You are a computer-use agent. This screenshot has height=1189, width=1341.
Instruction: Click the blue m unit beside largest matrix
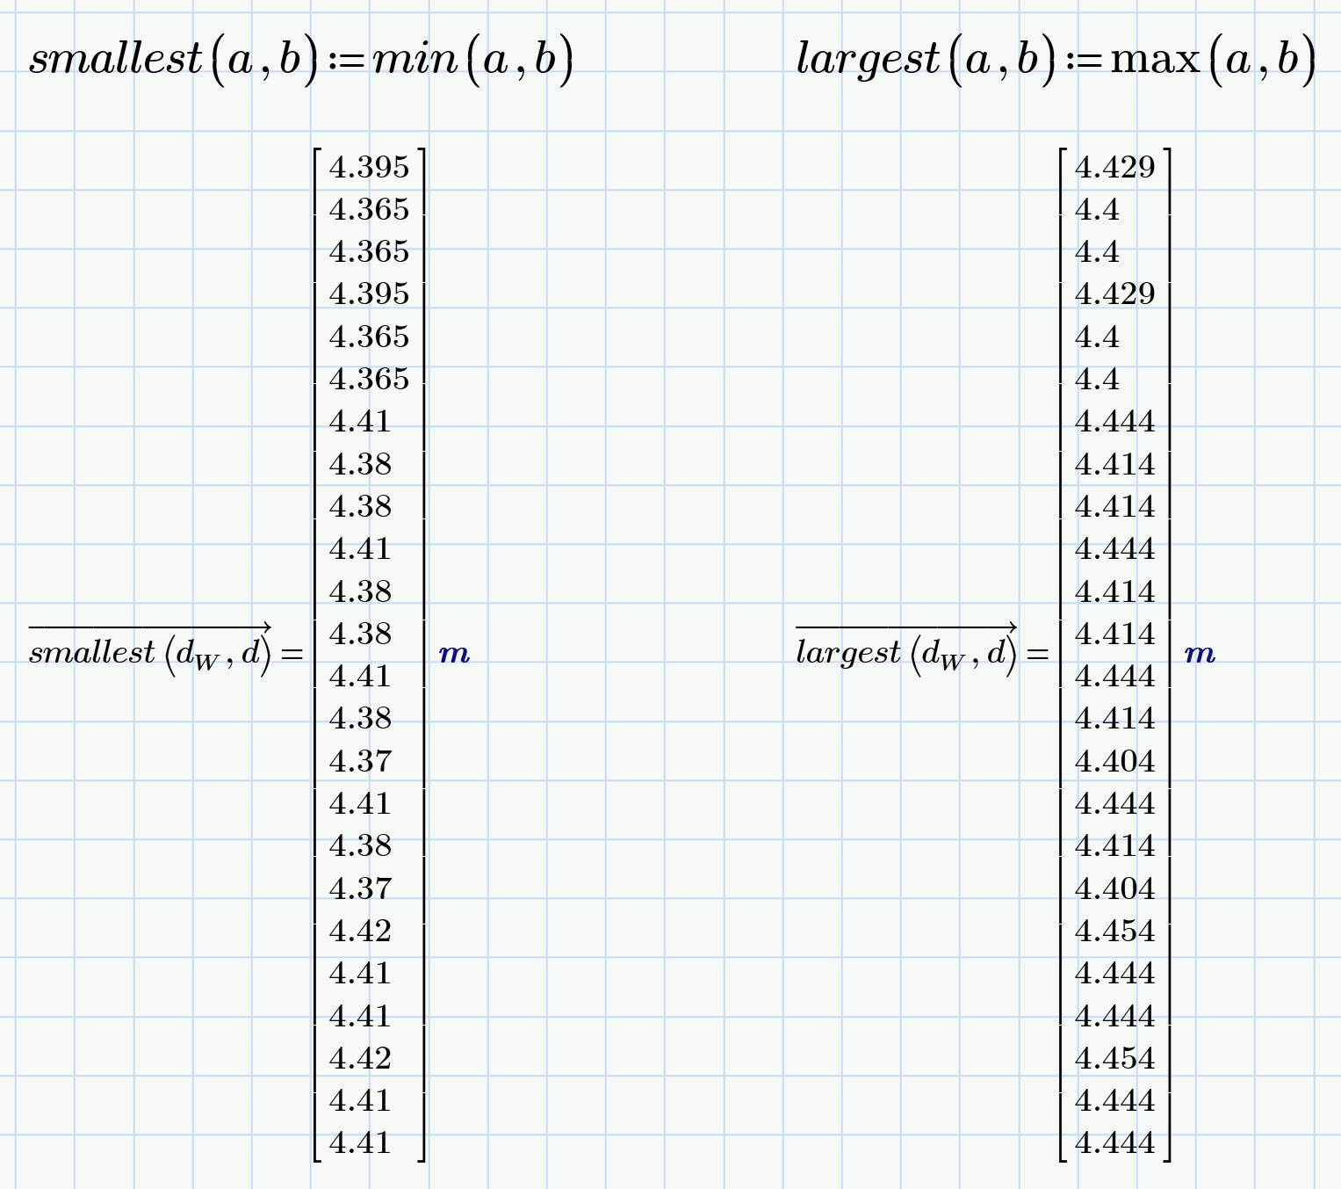pos(1199,654)
